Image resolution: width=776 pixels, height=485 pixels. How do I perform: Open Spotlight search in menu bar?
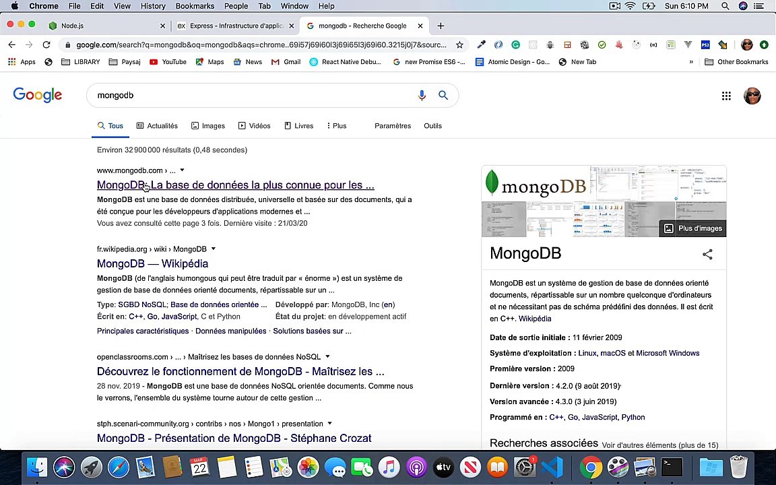[725, 6]
